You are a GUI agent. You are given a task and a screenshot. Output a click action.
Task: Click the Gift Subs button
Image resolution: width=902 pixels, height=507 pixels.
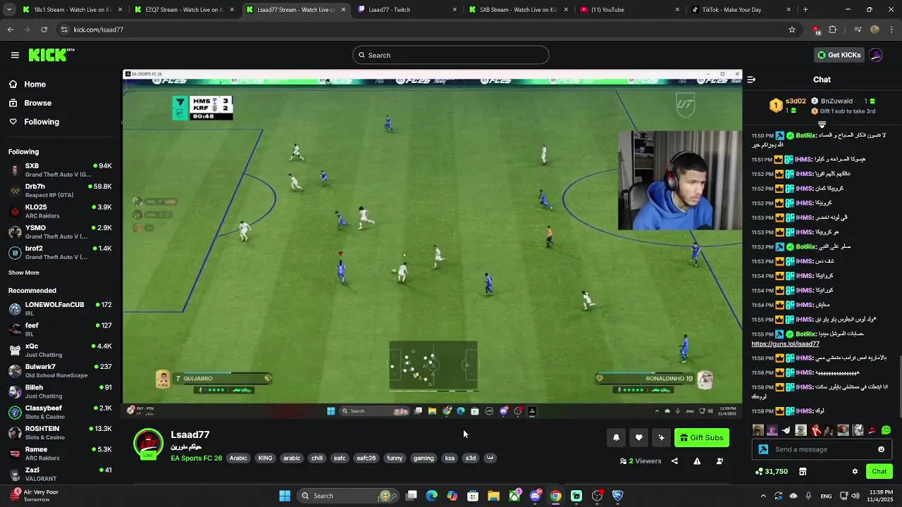tap(702, 437)
